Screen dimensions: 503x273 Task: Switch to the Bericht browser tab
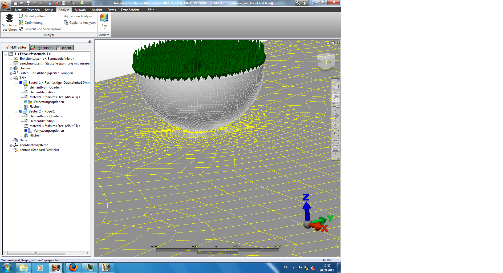tap(64, 48)
